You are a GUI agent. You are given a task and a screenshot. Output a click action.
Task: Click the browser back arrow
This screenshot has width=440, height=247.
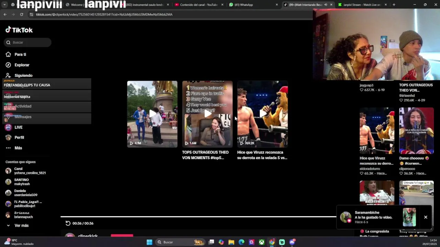click(5, 14)
